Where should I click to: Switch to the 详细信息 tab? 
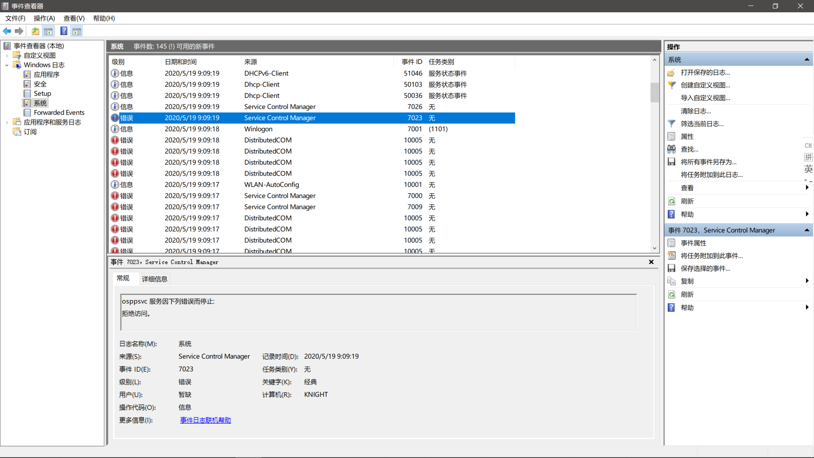(x=154, y=279)
